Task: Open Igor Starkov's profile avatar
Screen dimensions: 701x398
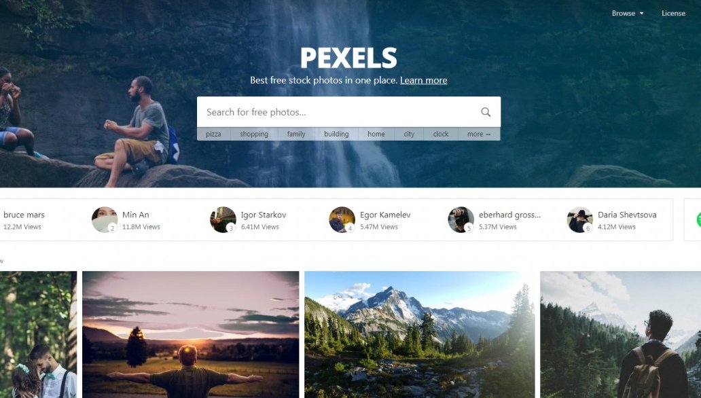Action: pos(223,219)
